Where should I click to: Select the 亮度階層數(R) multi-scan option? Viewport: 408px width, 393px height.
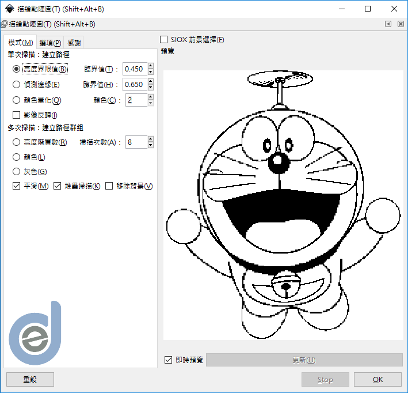click(x=16, y=142)
